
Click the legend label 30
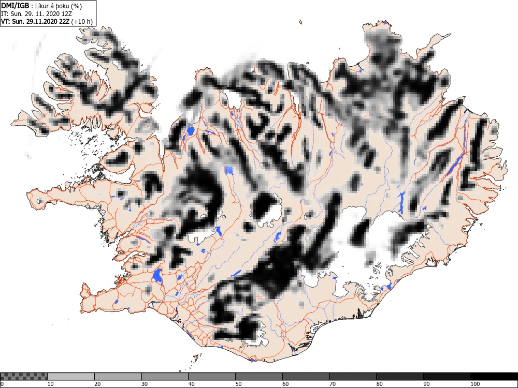(145, 384)
